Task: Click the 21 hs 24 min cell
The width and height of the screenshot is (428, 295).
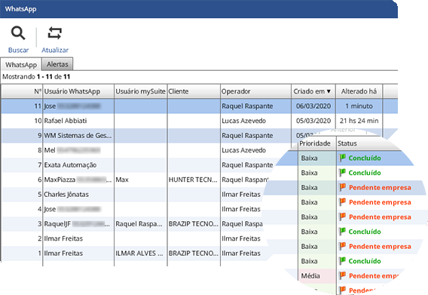Action: tap(359, 121)
